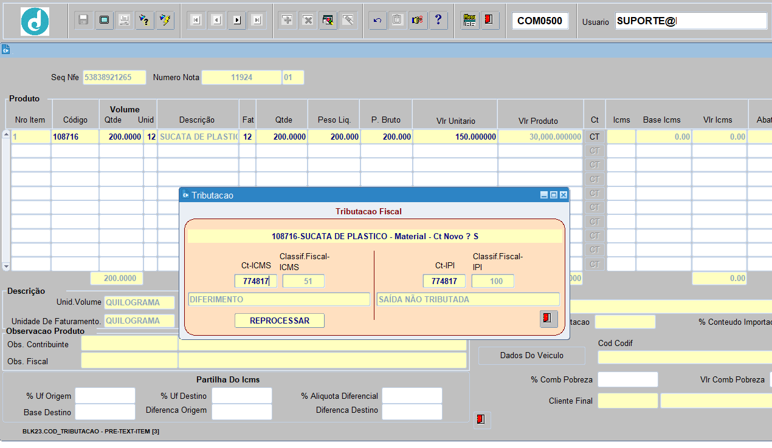772x448 pixels.
Task: Click the Base Destino field
Action: click(105, 412)
